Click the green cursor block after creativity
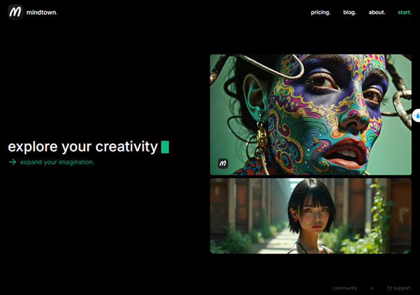The height and width of the screenshot is (295, 420). click(165, 147)
